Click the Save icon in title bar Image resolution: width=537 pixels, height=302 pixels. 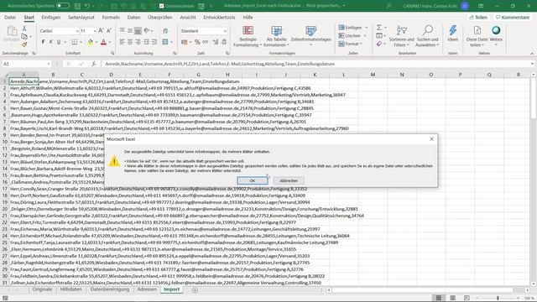[x=77, y=6]
